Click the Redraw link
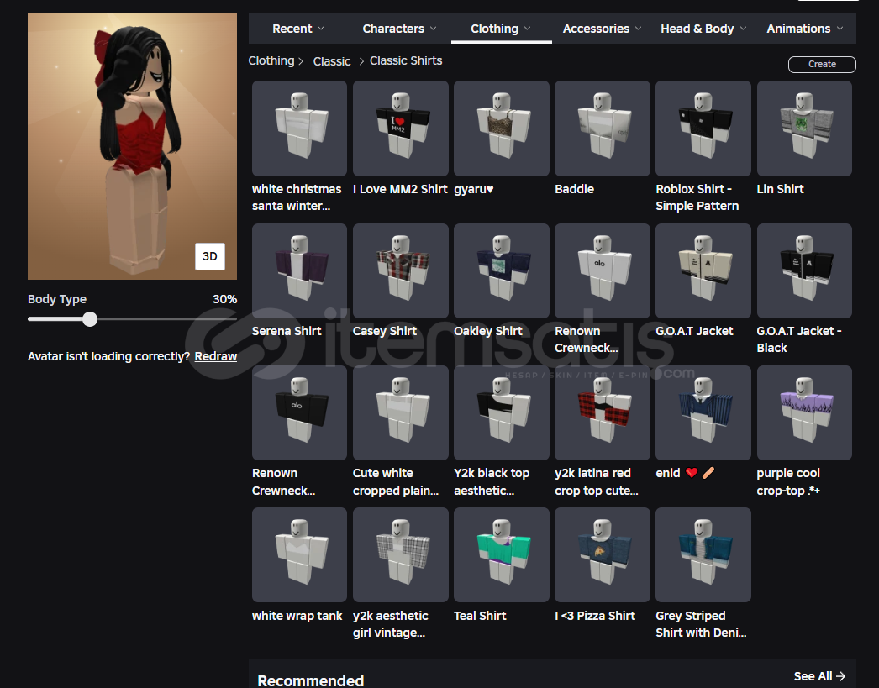This screenshot has width=879, height=688. (x=216, y=356)
